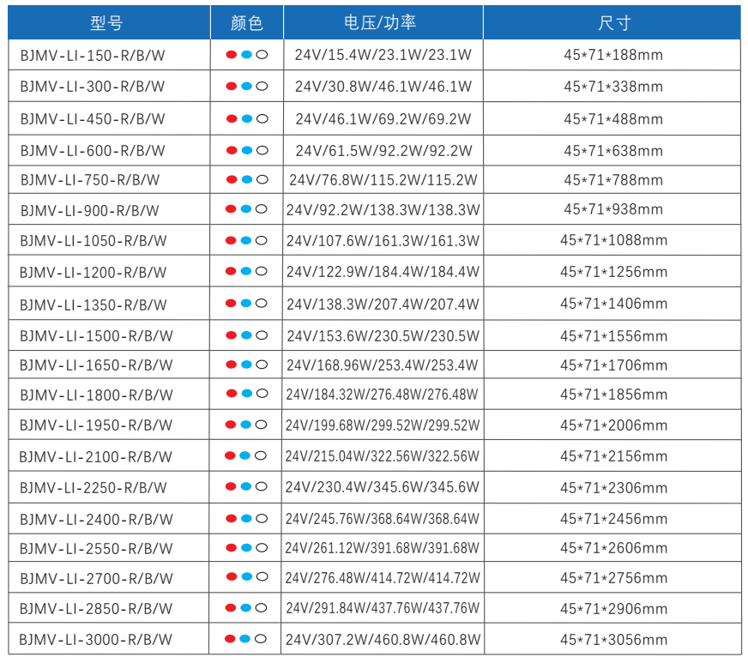748x663 pixels.
Task: Click power cell 24V/307.2W/460.8W/460.8W
Action: pyautogui.click(x=383, y=640)
